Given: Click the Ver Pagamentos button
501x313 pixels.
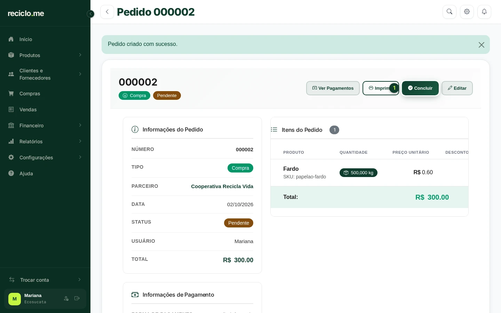Looking at the screenshot, I should pos(333,88).
